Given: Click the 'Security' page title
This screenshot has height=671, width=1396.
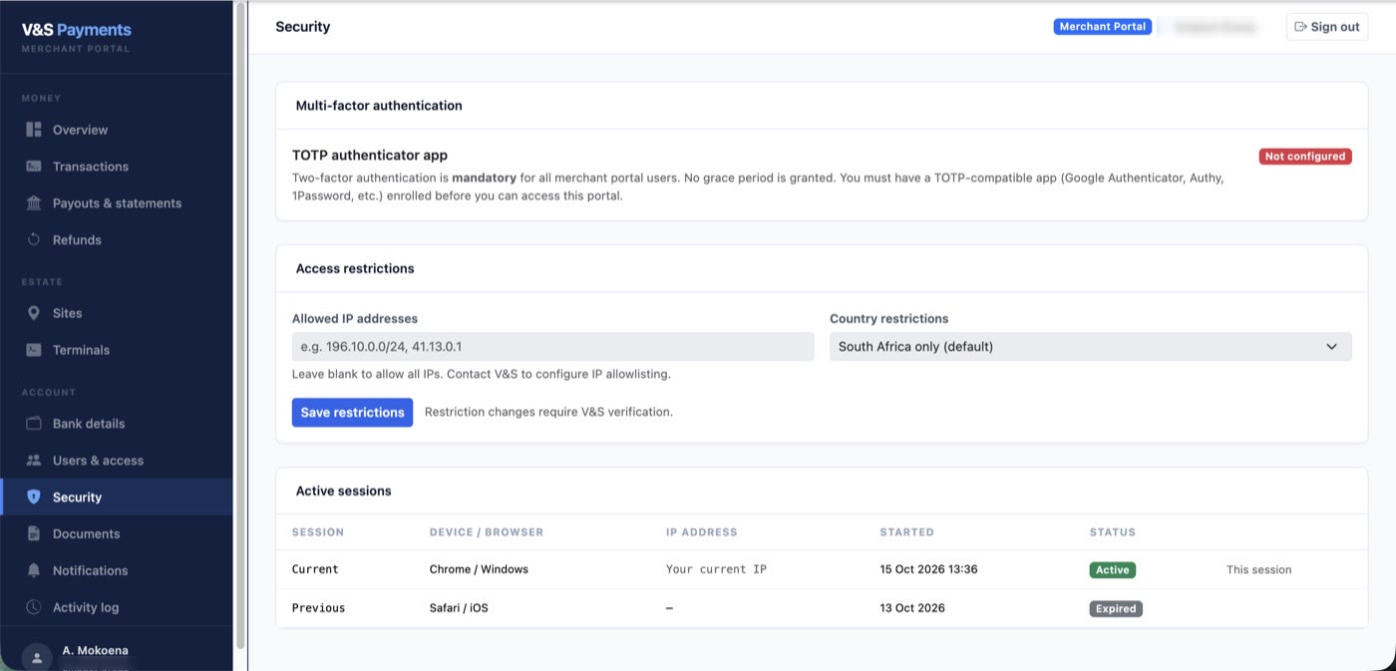Looking at the screenshot, I should [303, 27].
